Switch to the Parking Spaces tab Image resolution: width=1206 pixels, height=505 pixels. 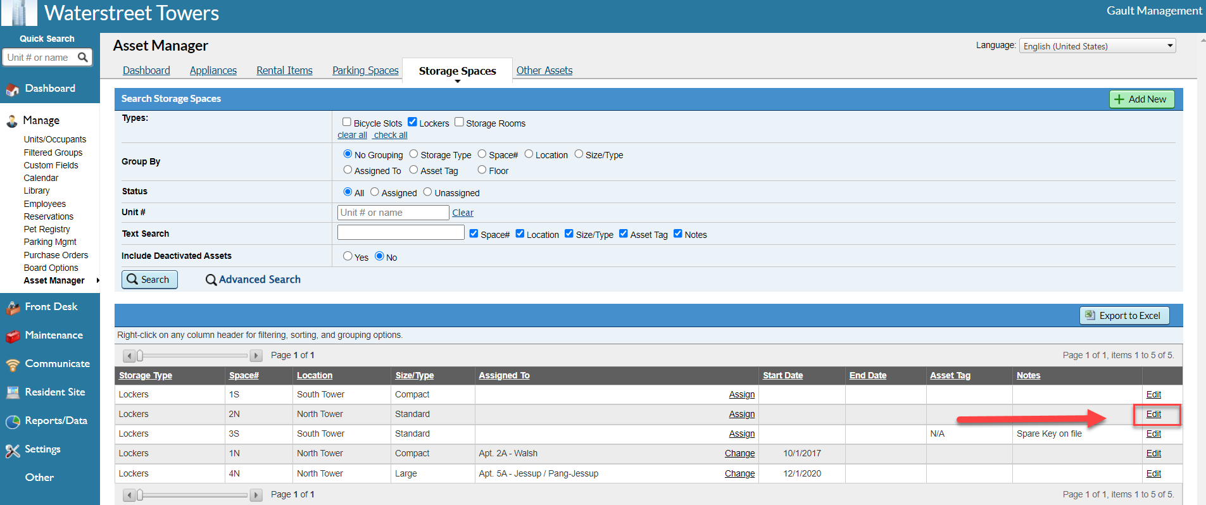click(365, 70)
